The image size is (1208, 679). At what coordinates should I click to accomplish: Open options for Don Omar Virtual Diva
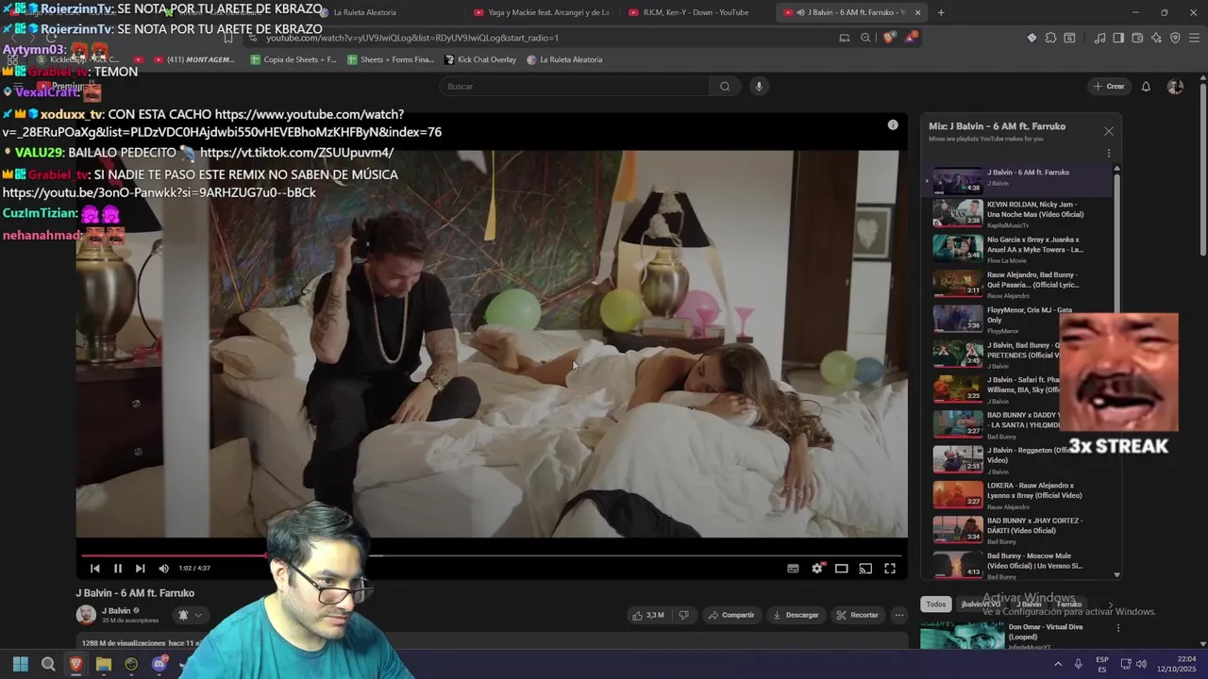tap(1118, 628)
